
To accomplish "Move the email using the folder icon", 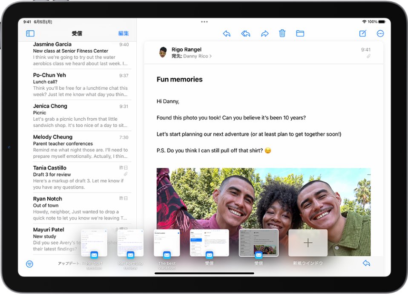I will point(300,33).
